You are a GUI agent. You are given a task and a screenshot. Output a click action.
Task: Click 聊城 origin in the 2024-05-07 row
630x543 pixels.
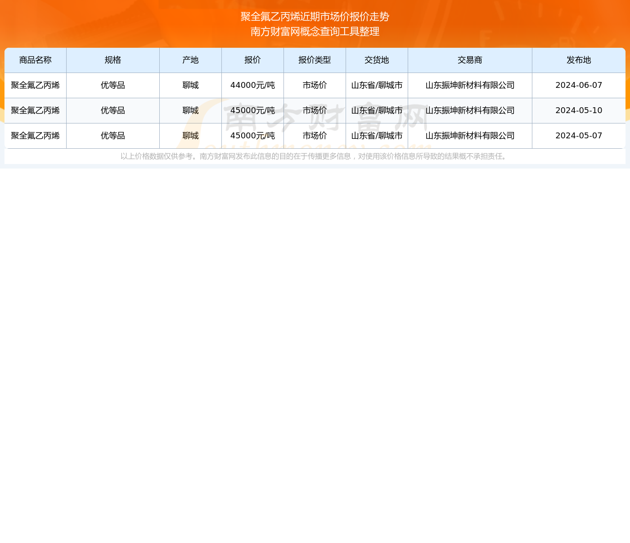tap(191, 136)
